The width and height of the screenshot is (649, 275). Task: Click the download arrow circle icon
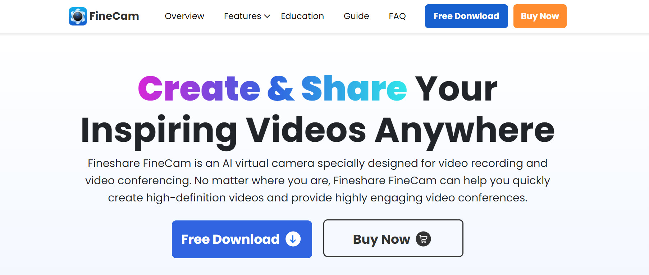(x=293, y=239)
